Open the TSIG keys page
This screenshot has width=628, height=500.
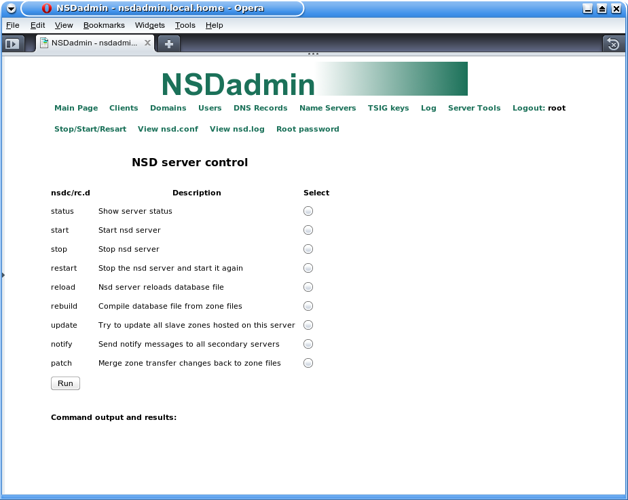click(388, 108)
